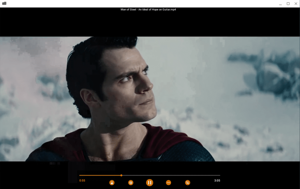Click the lock screen controls icon
Viewport: 300px width, 189px height.
[x=112, y=183]
